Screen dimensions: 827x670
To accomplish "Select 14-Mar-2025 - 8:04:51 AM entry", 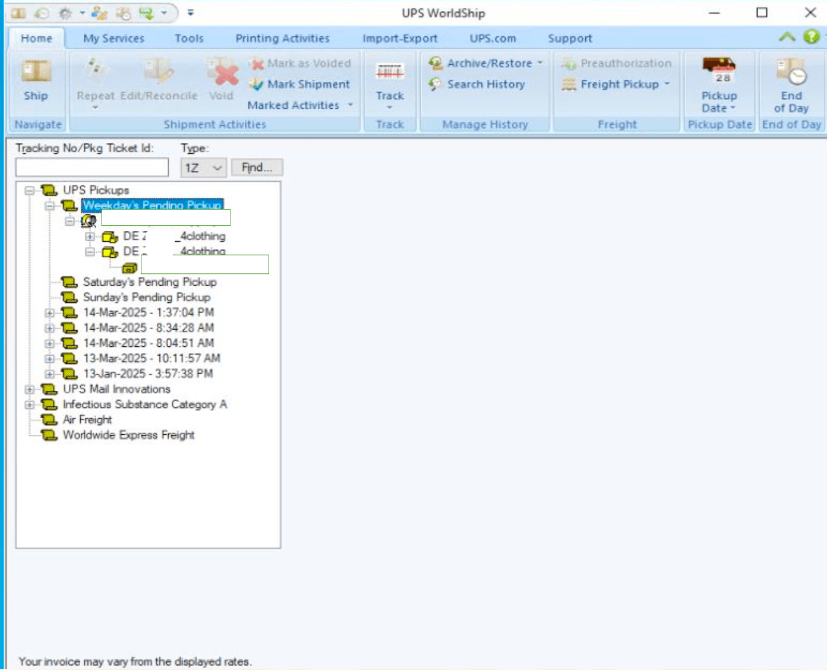I will (x=149, y=343).
